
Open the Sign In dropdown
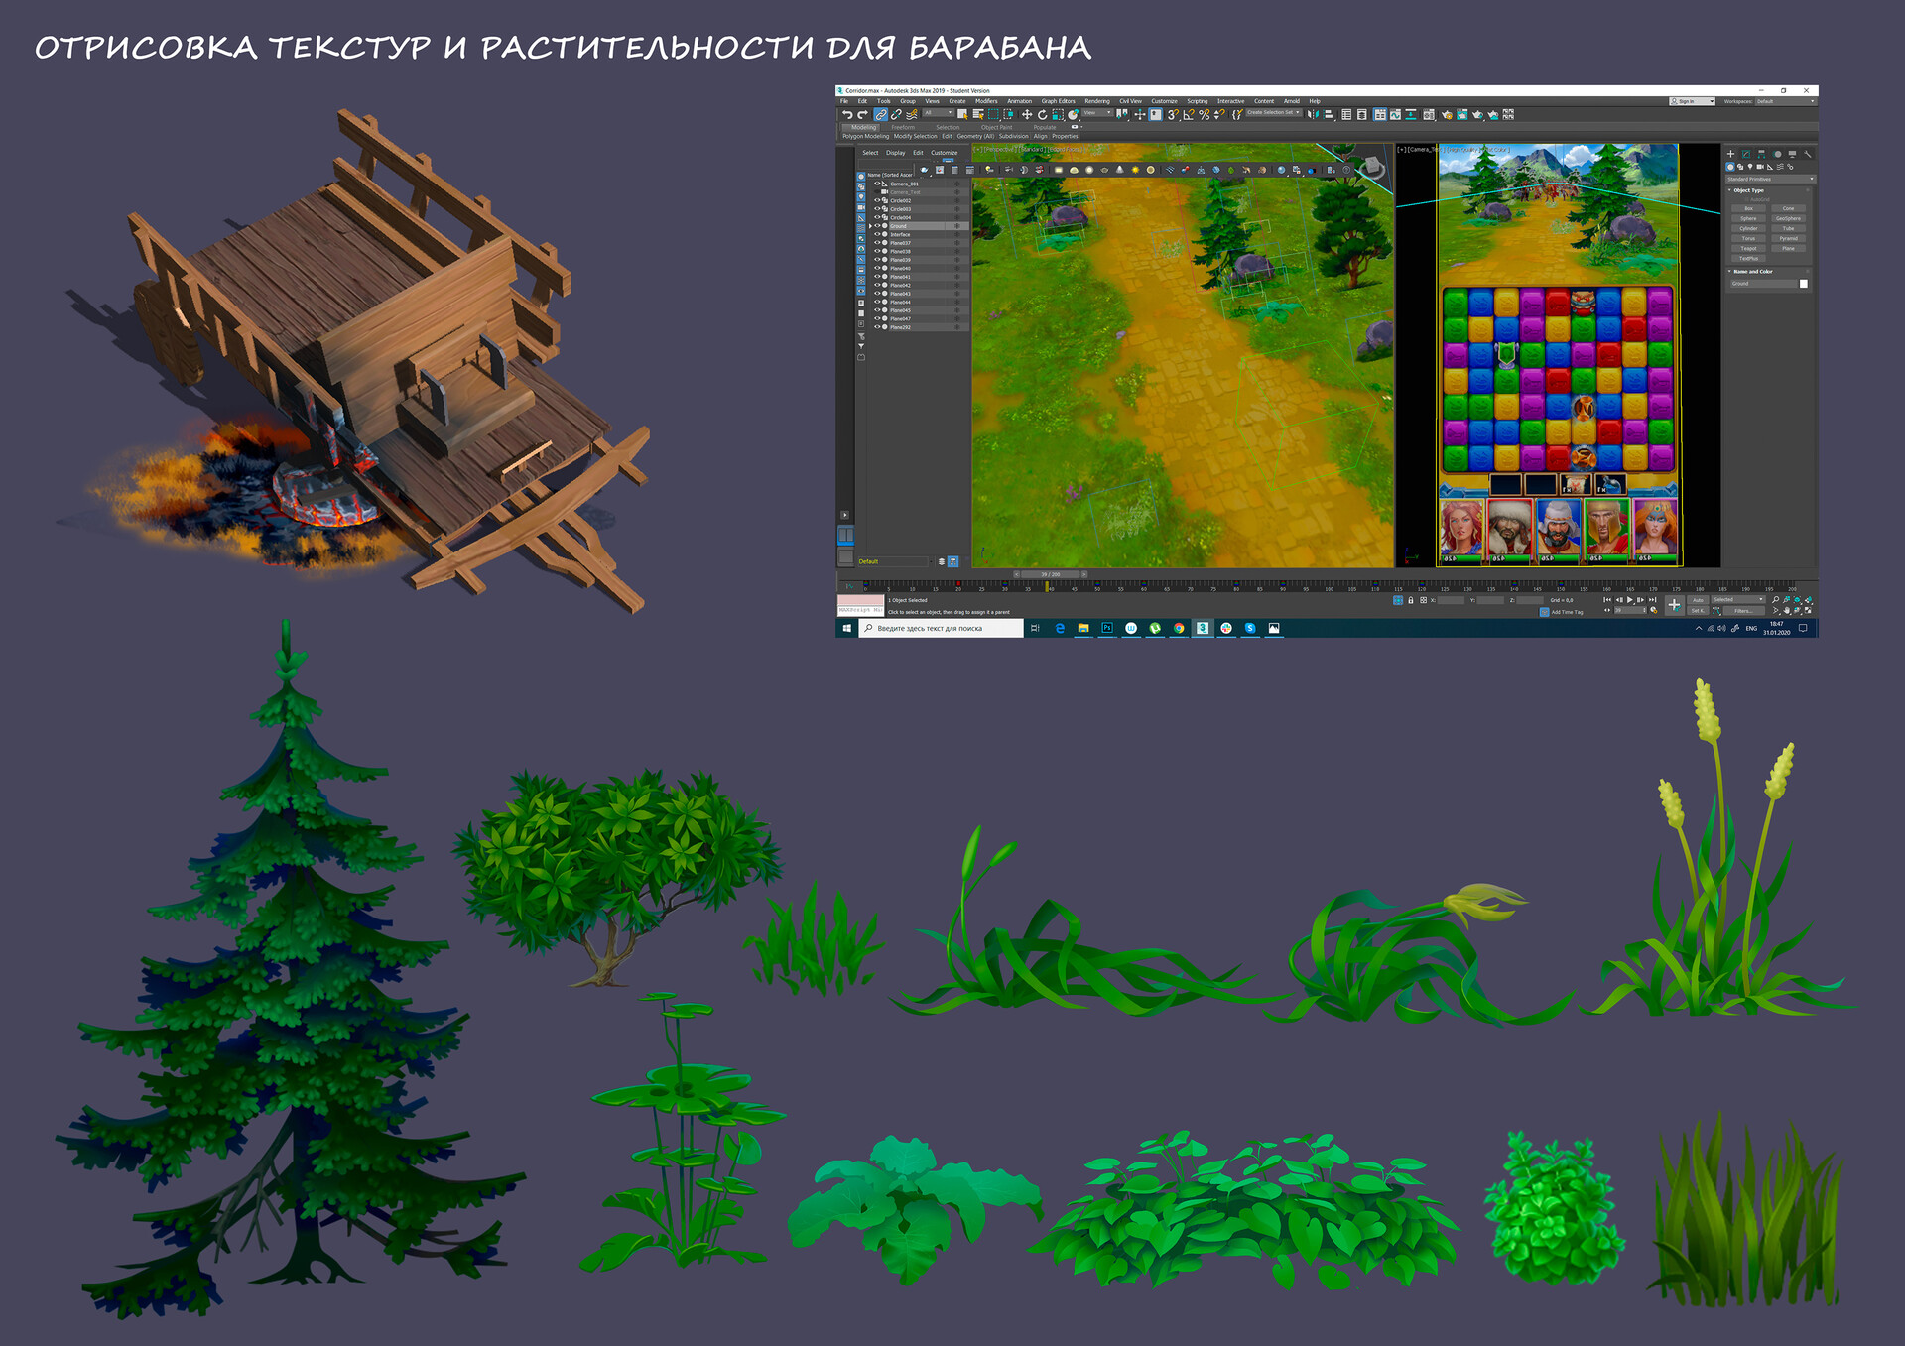[x=1692, y=101]
